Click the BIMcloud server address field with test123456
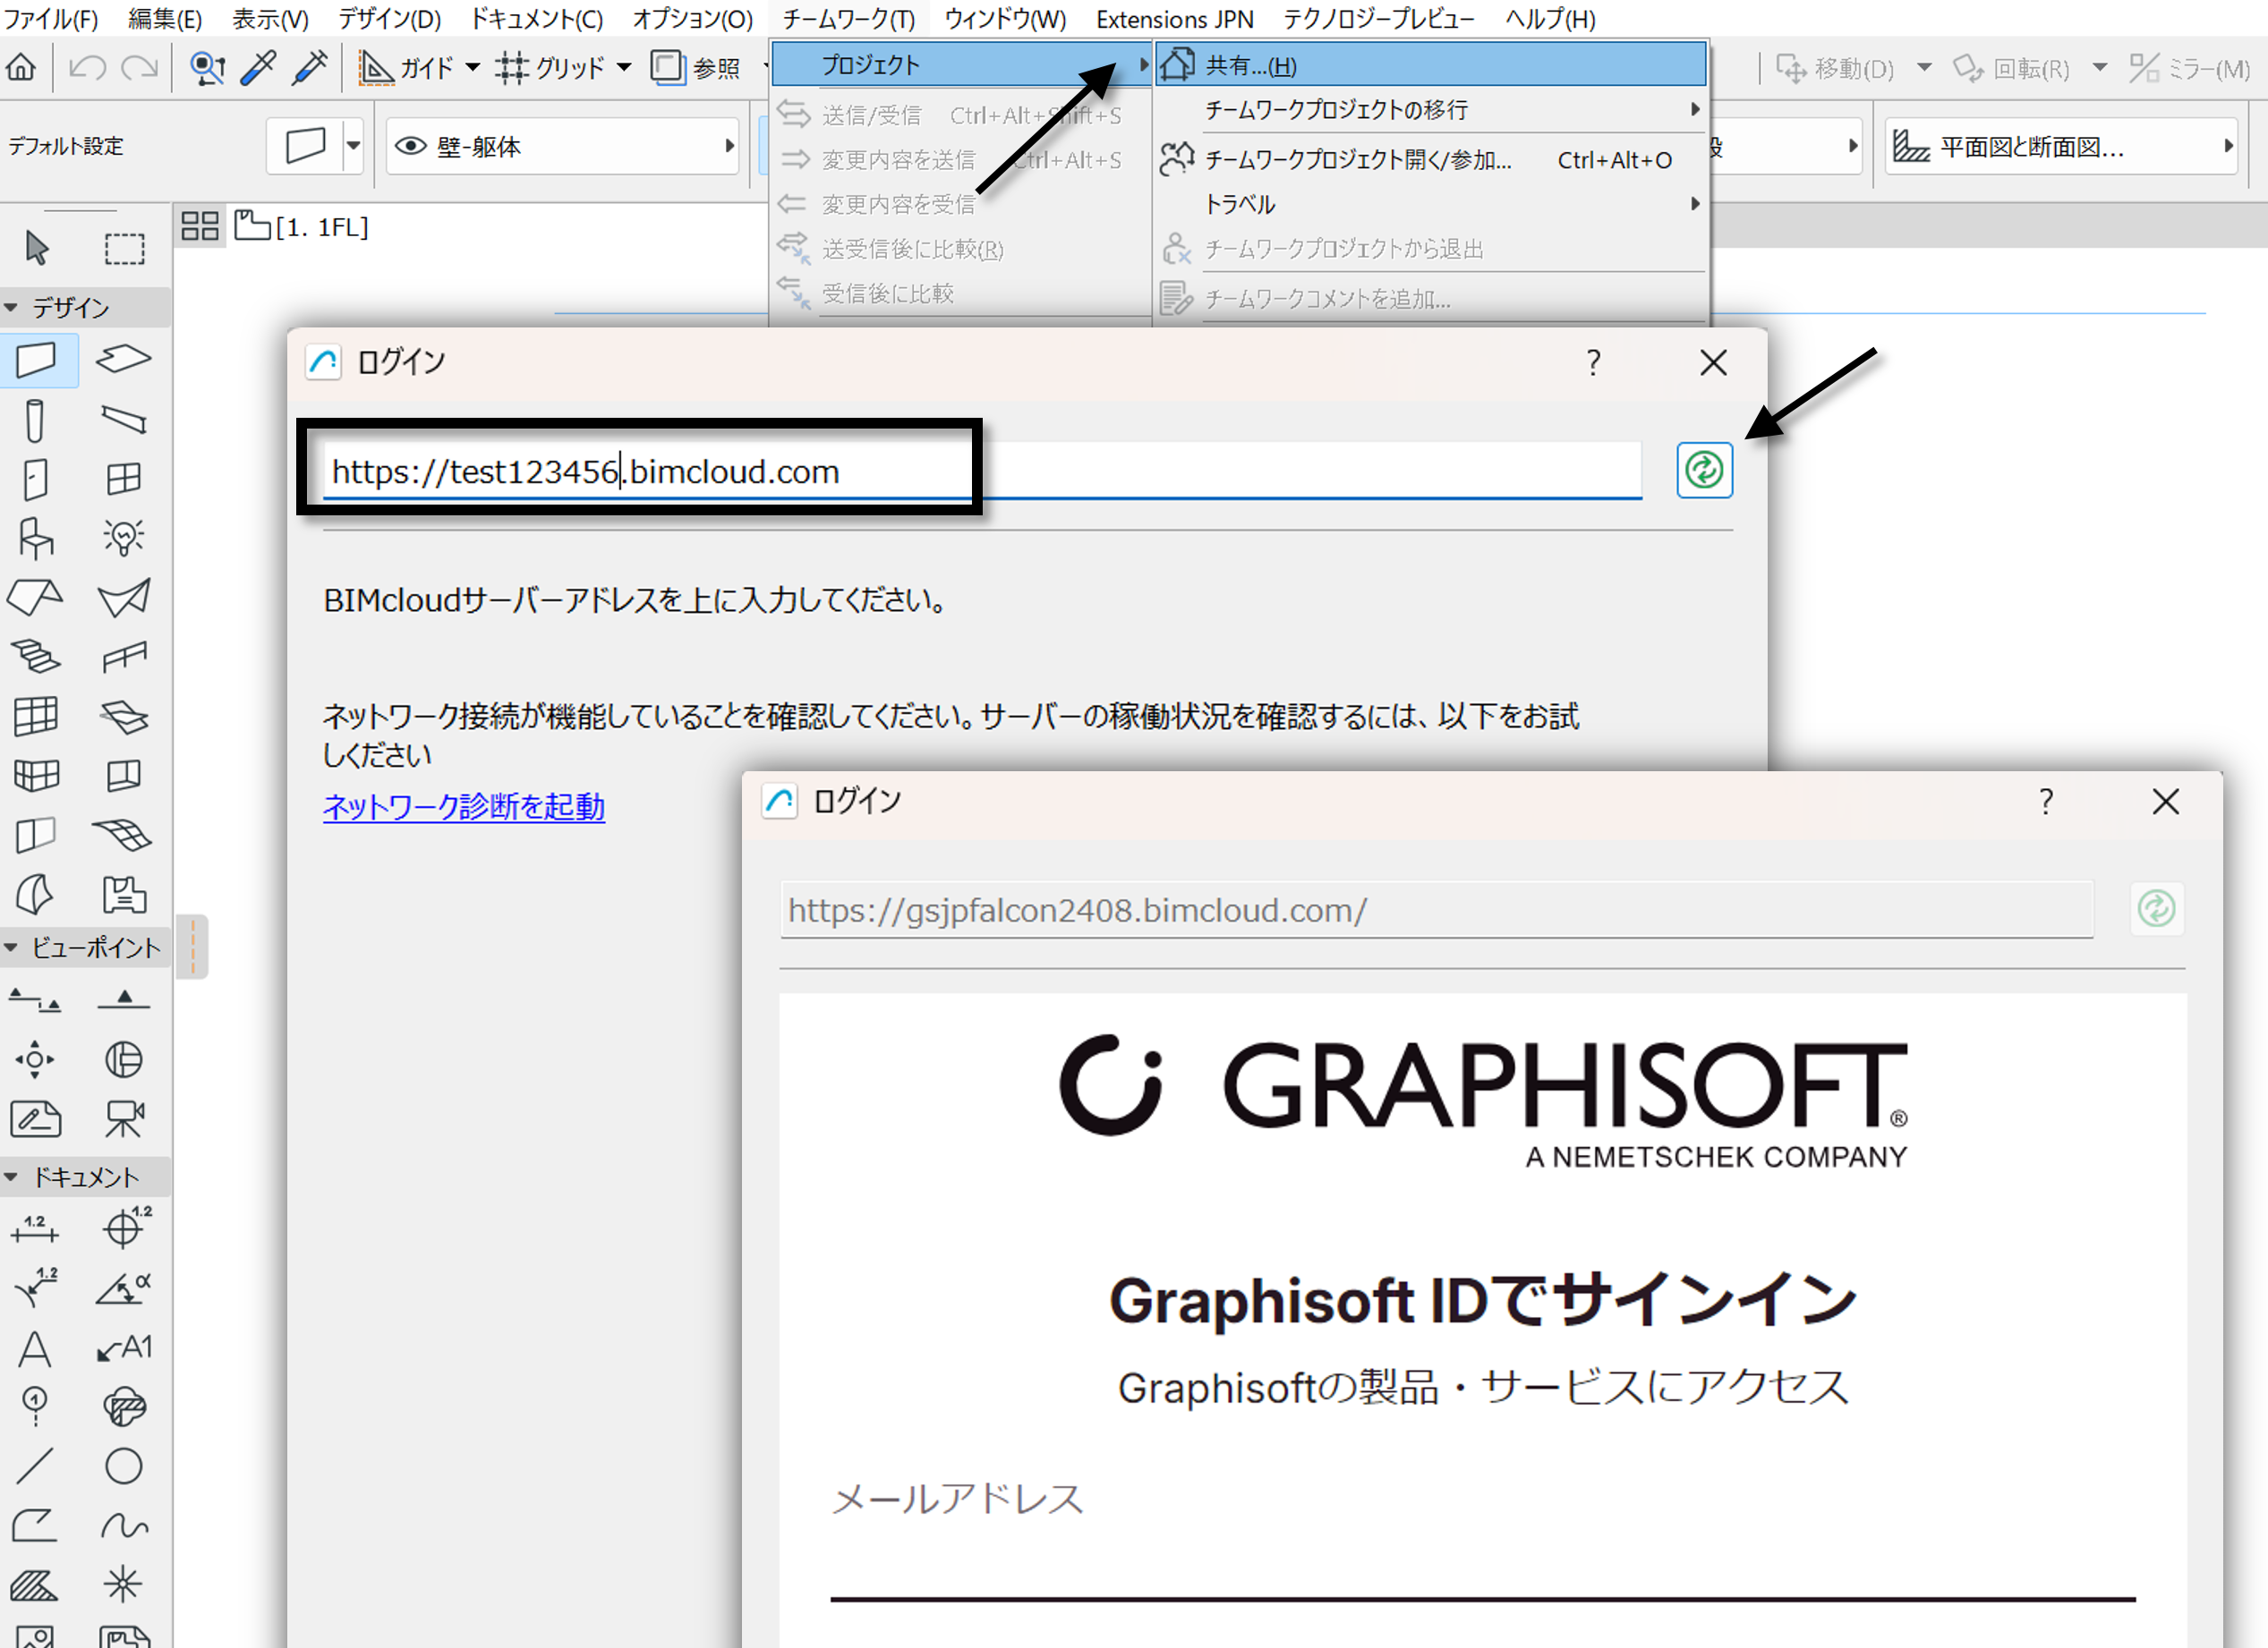Image resolution: width=2268 pixels, height=1648 pixels. coord(982,471)
